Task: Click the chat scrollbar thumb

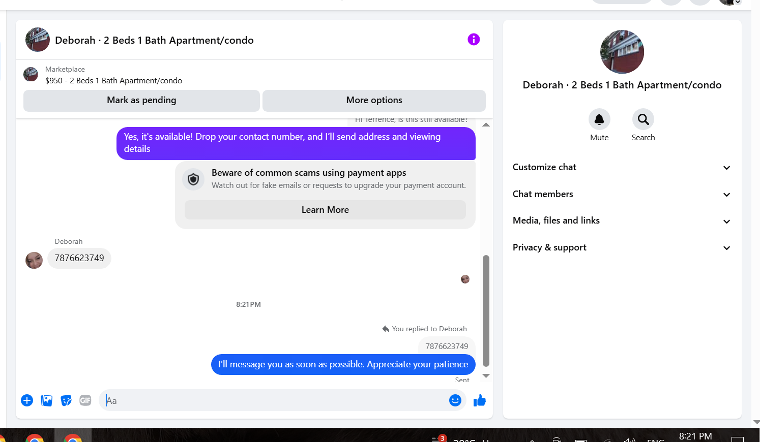Action: [486, 310]
